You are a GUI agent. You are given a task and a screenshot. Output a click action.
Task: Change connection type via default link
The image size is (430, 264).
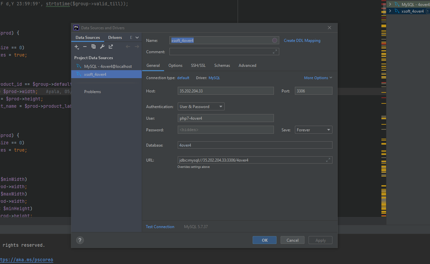183,78
